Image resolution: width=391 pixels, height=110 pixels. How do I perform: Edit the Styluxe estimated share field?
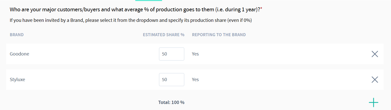pyautogui.click(x=171, y=80)
